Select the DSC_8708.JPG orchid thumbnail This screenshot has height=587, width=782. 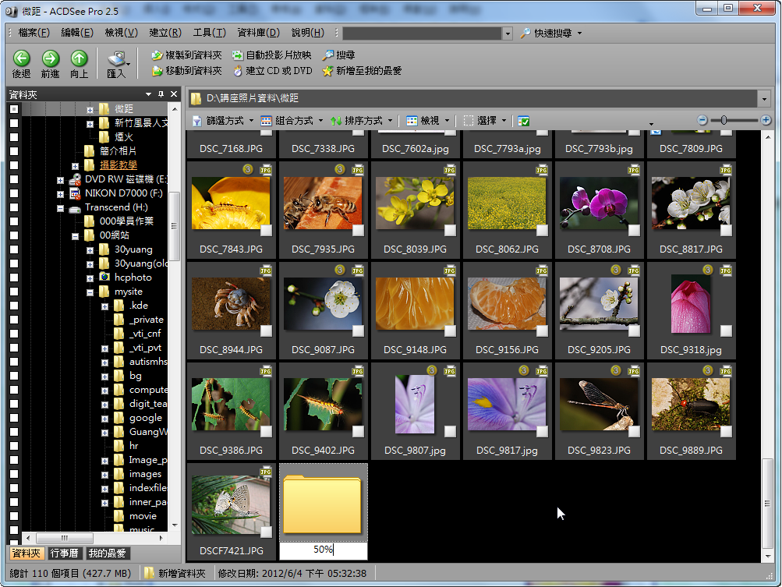pyautogui.click(x=599, y=203)
